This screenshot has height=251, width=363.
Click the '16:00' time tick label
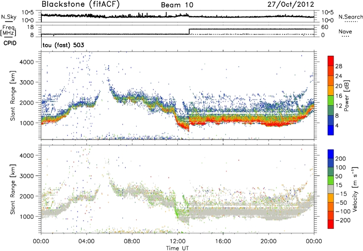[x=223, y=241]
